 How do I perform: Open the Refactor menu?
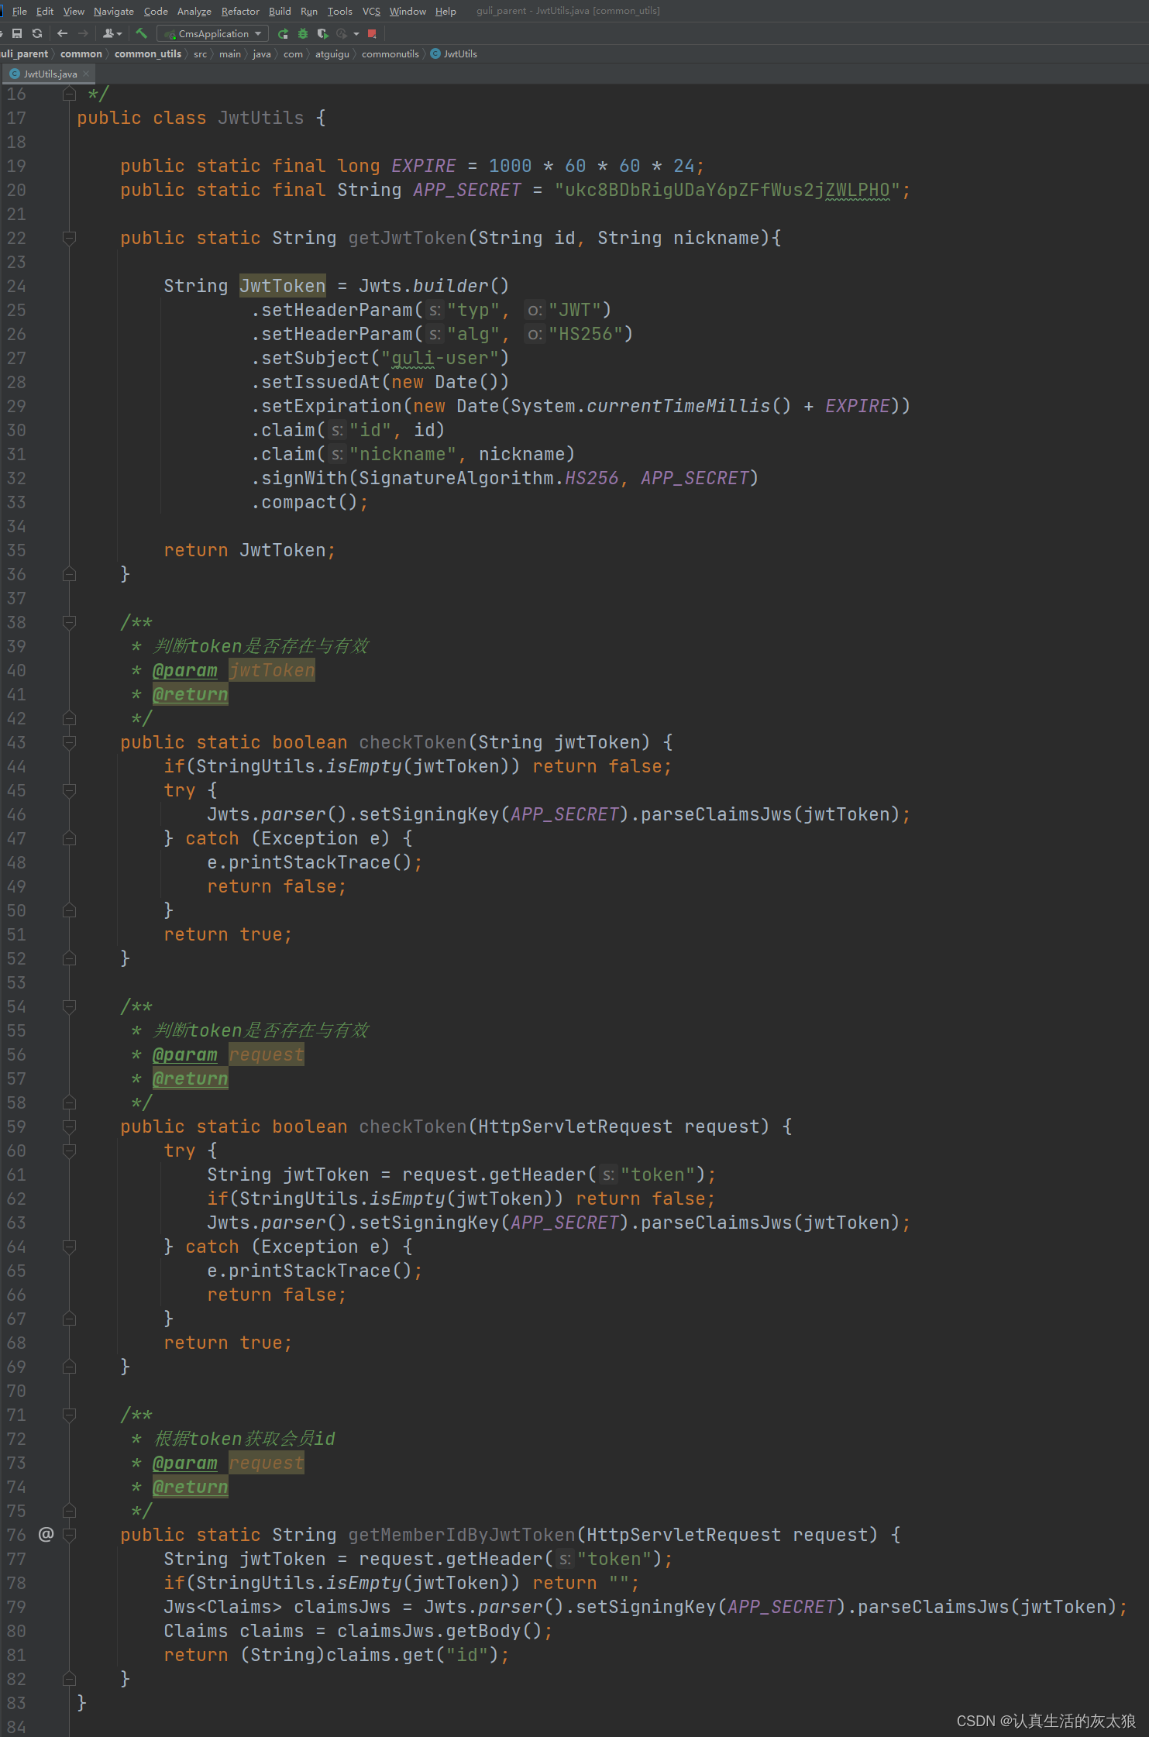tap(240, 11)
